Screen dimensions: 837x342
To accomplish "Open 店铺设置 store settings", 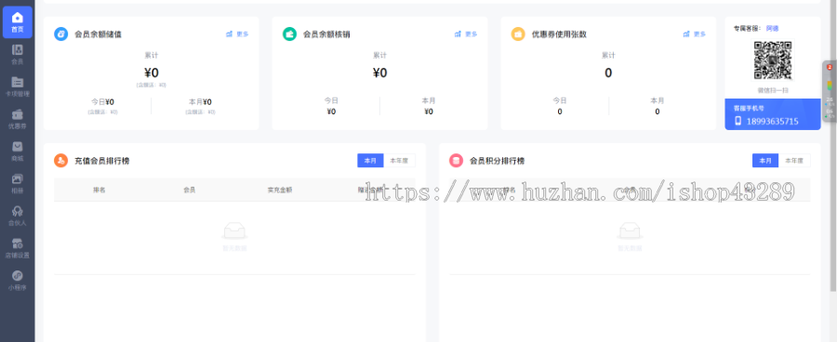I will 17,248.
